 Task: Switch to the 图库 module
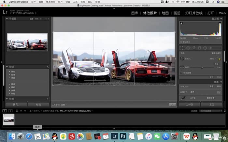135,13
